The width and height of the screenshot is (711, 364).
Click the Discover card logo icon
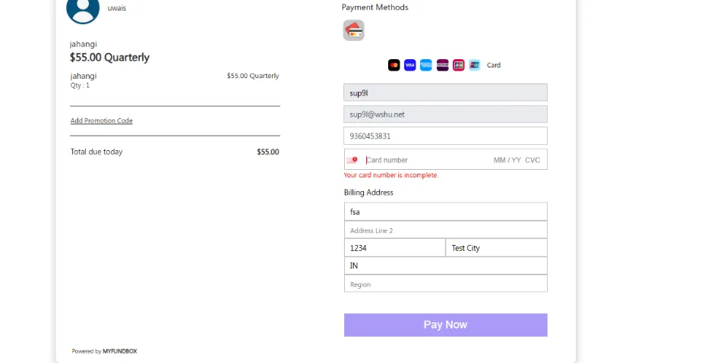click(x=442, y=65)
